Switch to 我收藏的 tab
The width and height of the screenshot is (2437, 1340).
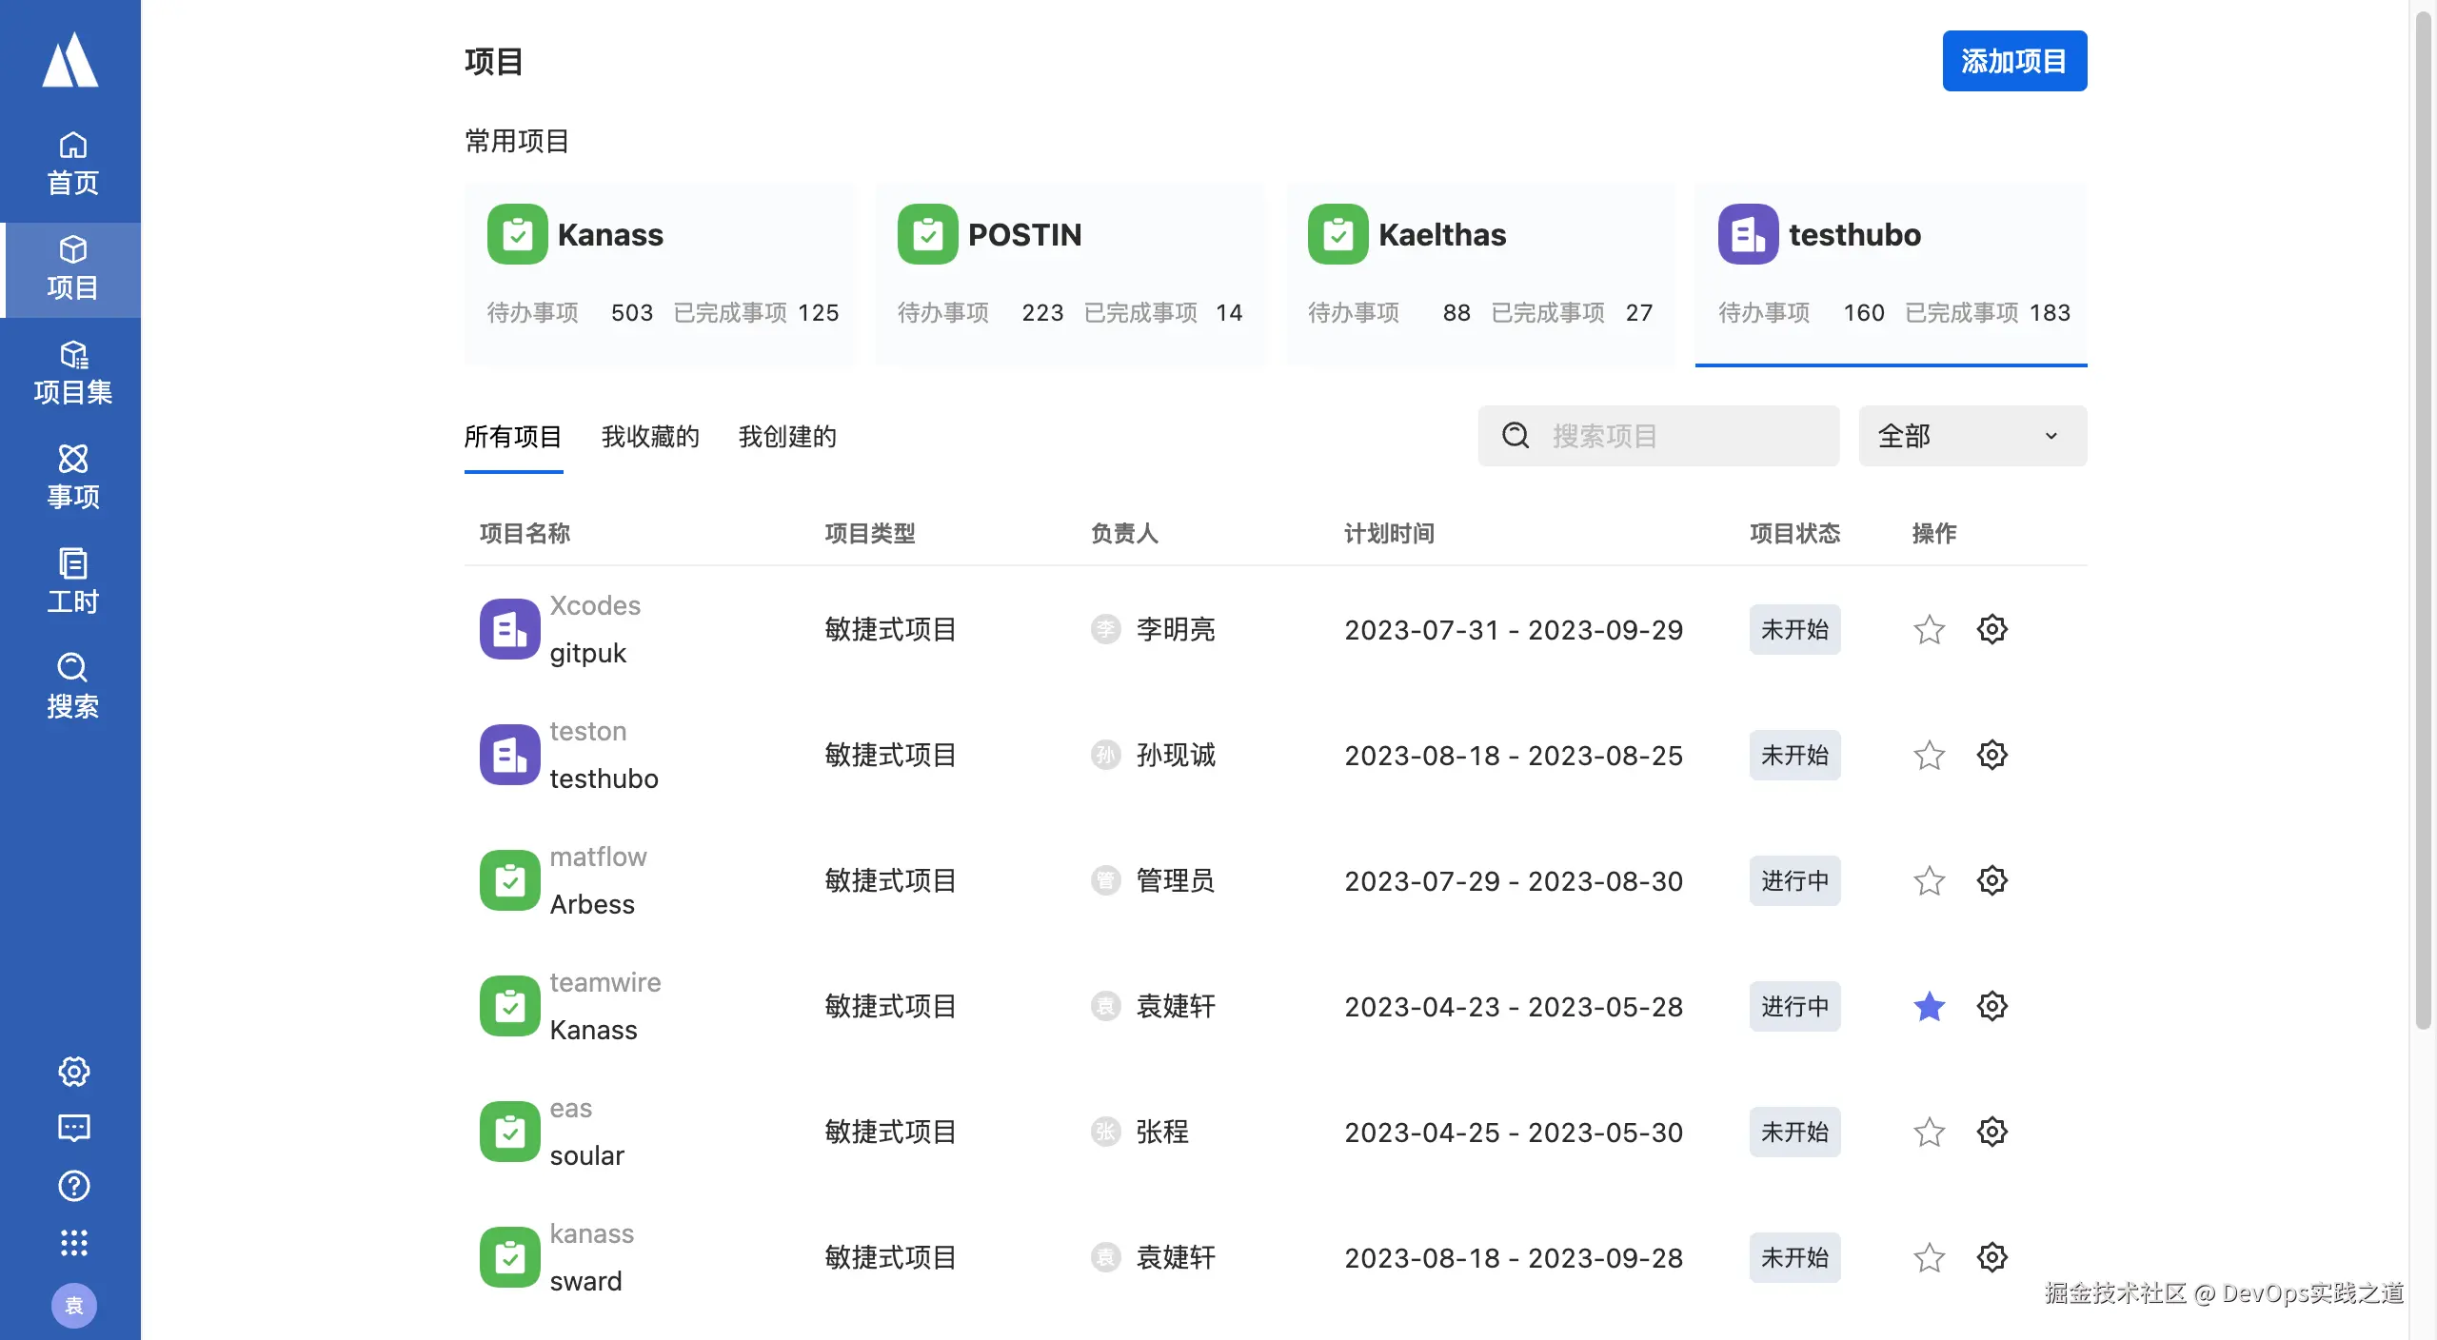coord(650,437)
